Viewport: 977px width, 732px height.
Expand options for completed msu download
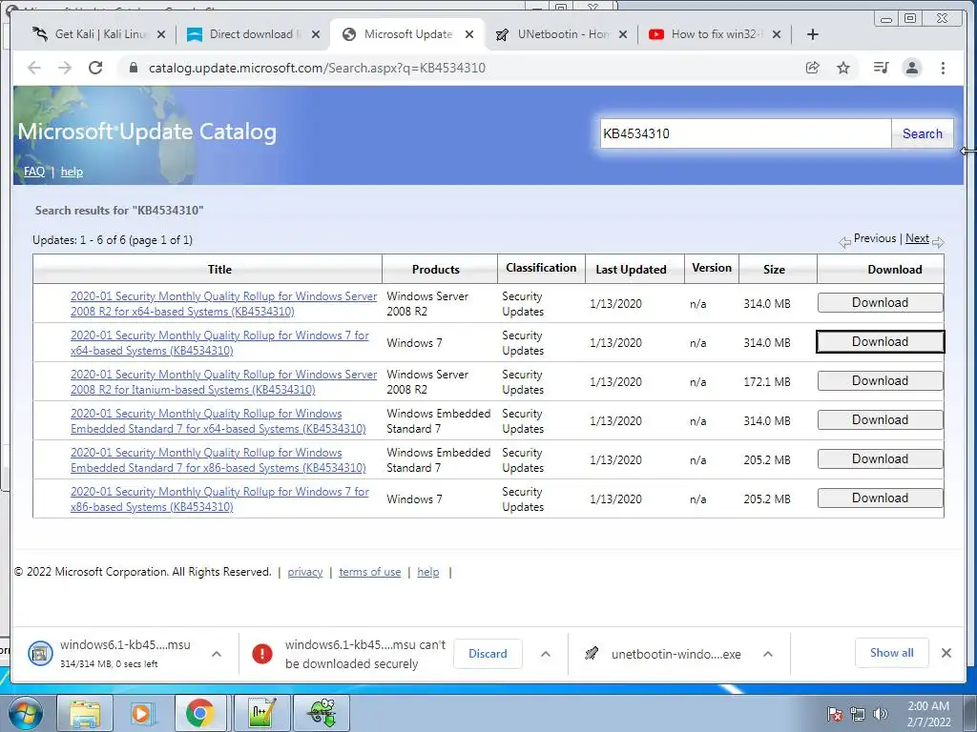coord(217,654)
